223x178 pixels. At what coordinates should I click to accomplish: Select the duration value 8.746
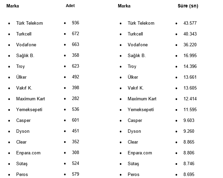[189, 164]
